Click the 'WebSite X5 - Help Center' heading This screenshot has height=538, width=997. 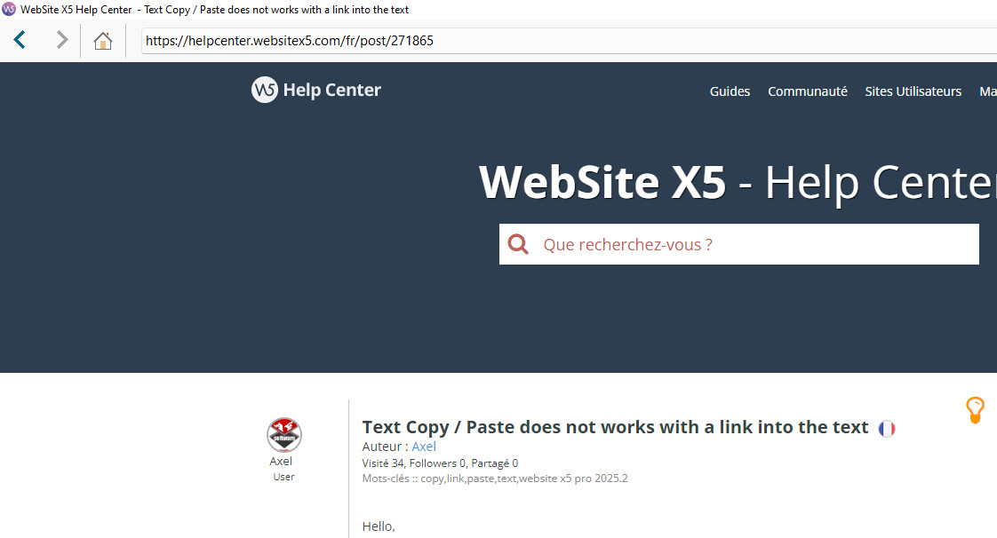coord(738,183)
